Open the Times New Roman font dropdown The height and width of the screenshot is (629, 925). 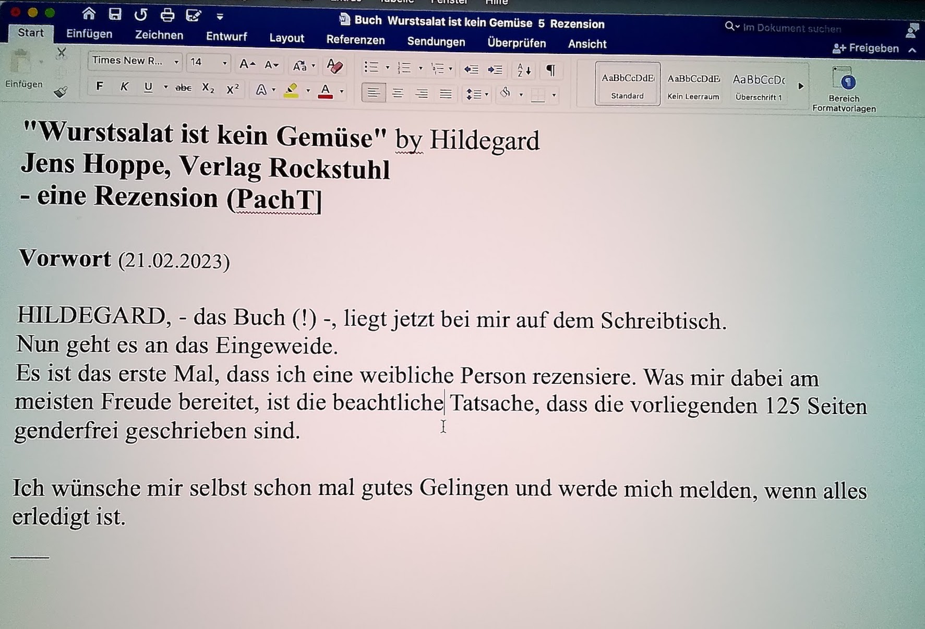(176, 63)
